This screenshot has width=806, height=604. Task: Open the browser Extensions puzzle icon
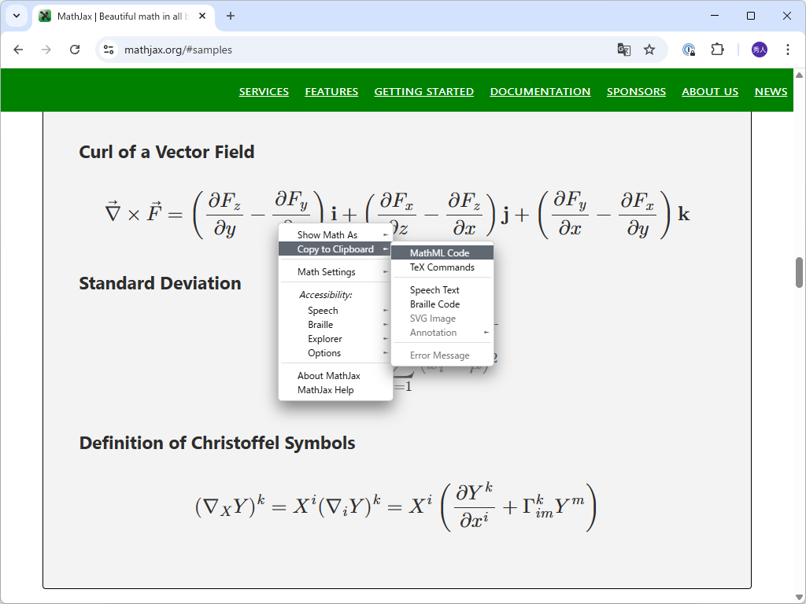click(x=717, y=49)
